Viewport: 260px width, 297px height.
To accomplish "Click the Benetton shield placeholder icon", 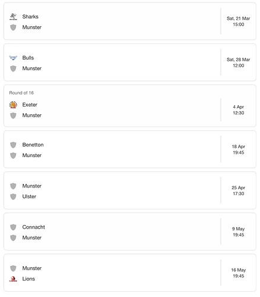I will [x=13, y=145].
